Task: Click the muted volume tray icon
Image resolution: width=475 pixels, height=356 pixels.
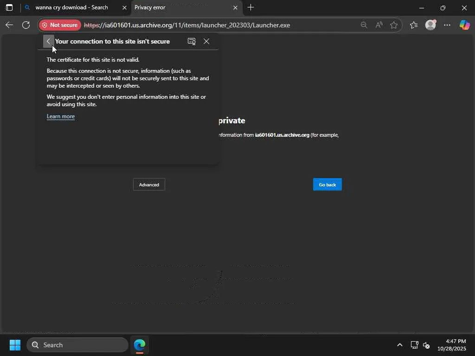Action: [426, 345]
